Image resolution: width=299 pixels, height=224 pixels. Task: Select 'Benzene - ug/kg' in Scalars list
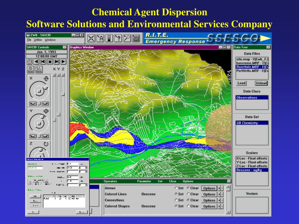[252, 170]
